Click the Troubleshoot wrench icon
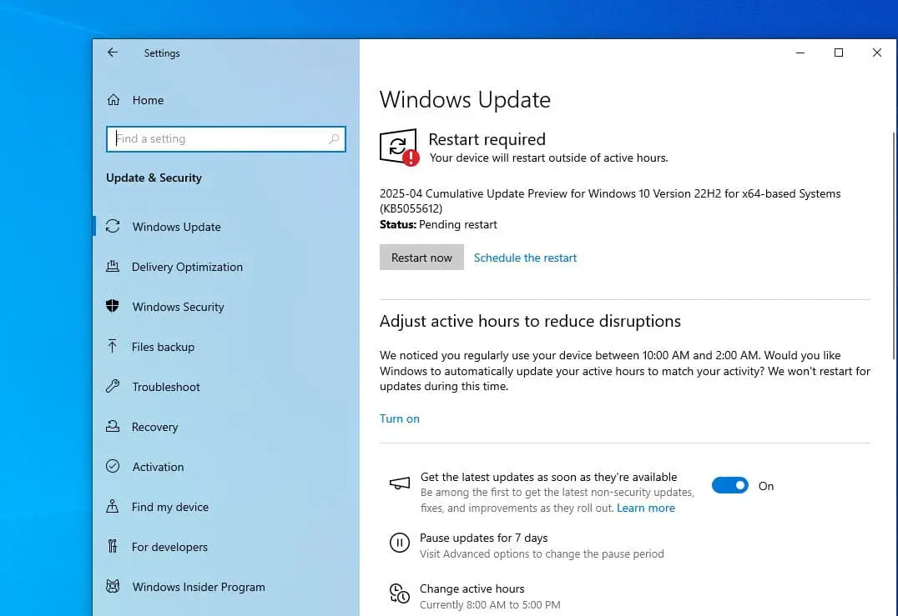Viewport: 898px width, 616px height. (x=113, y=386)
